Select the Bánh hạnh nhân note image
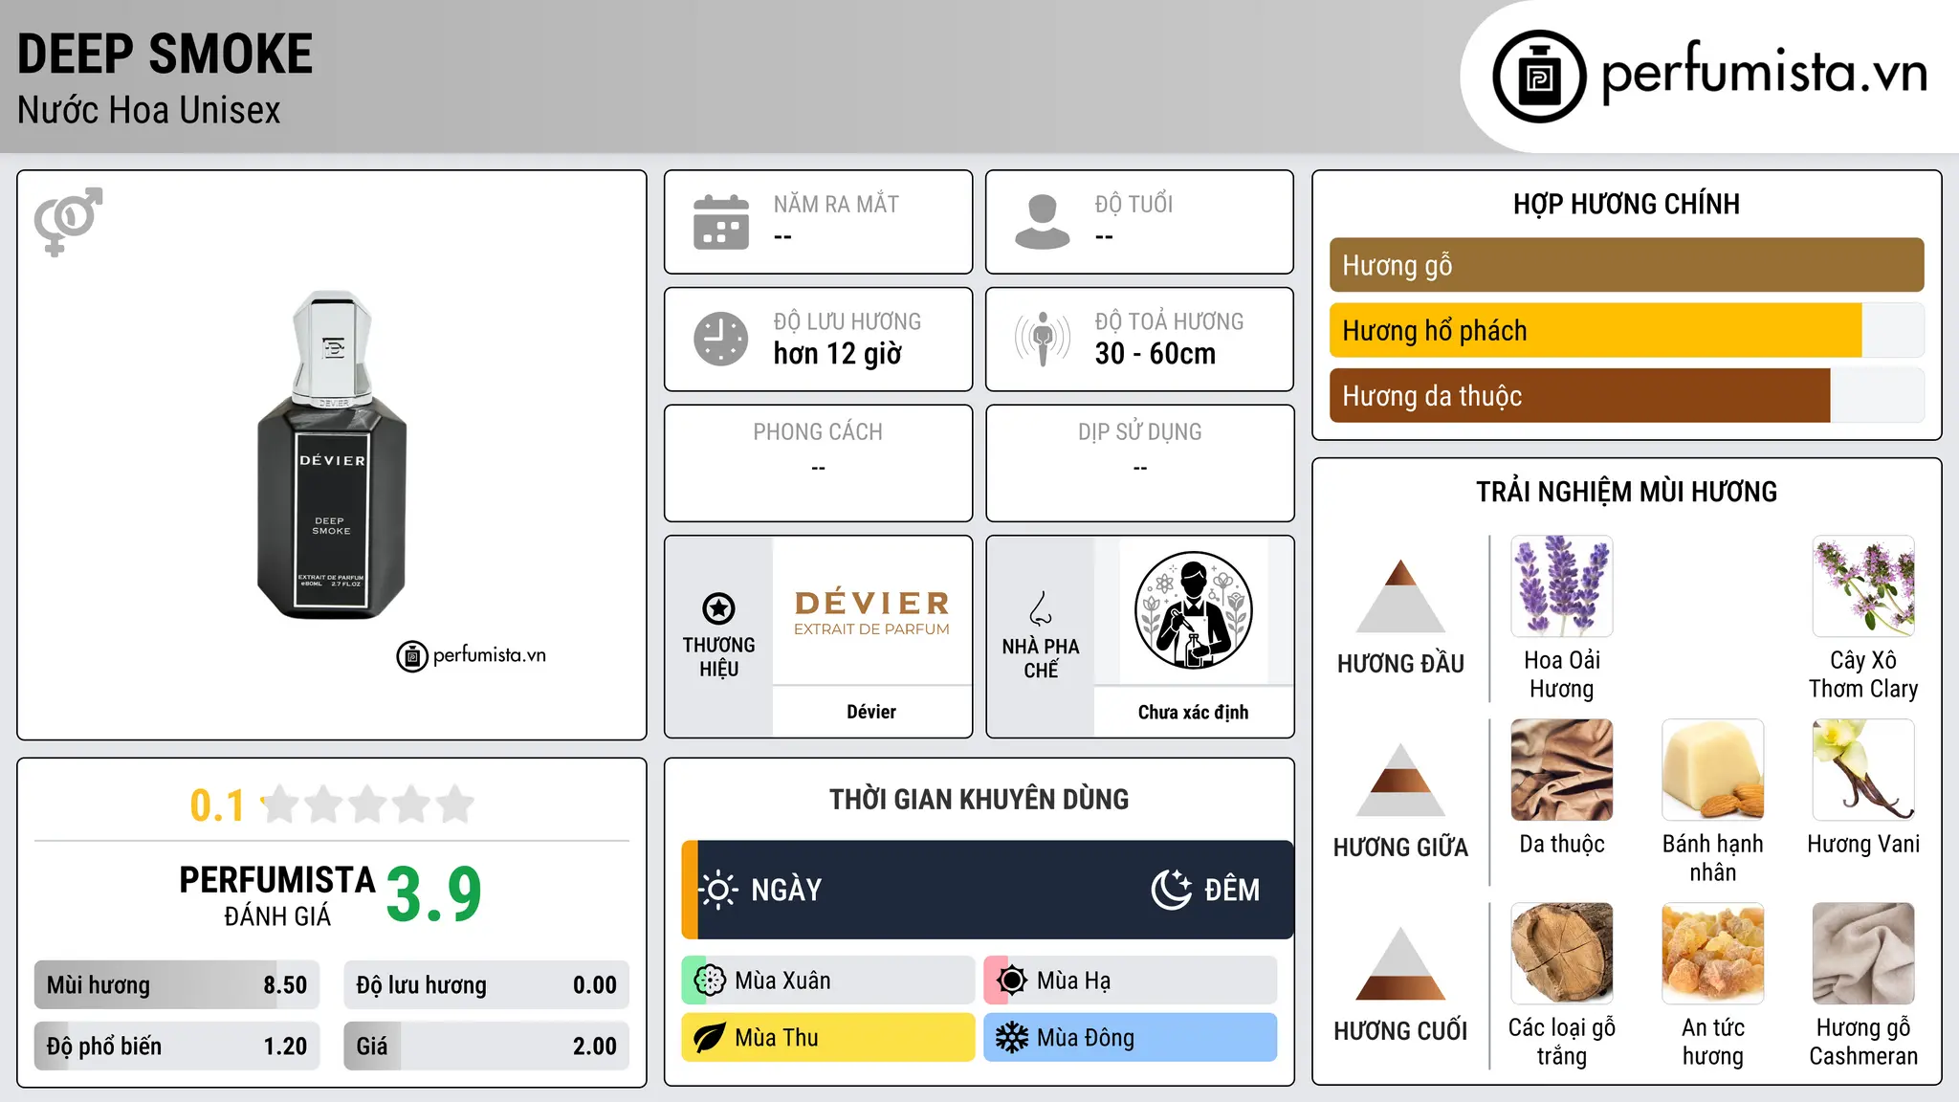Image resolution: width=1959 pixels, height=1102 pixels. (x=1713, y=770)
